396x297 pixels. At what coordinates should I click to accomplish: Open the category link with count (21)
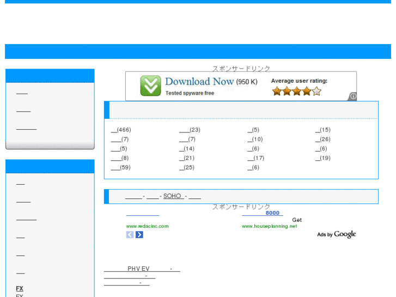[187, 158]
